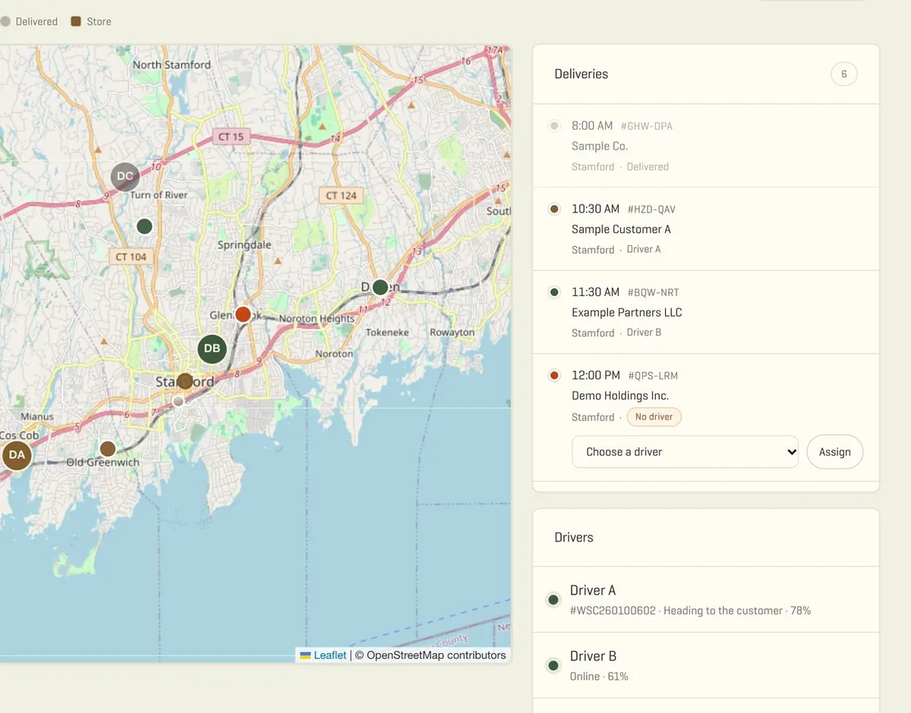Click the Deliveries panel heading
The width and height of the screenshot is (911, 713).
[x=582, y=74]
